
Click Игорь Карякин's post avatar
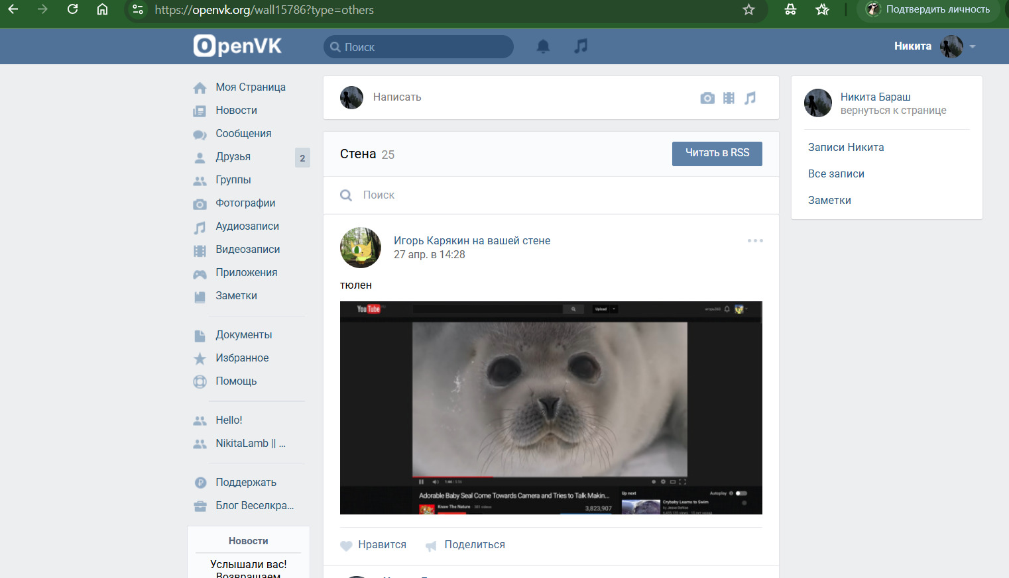361,248
